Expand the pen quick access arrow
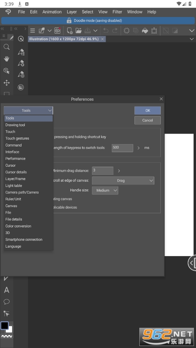This screenshot has width=196, height=348. 49,31
